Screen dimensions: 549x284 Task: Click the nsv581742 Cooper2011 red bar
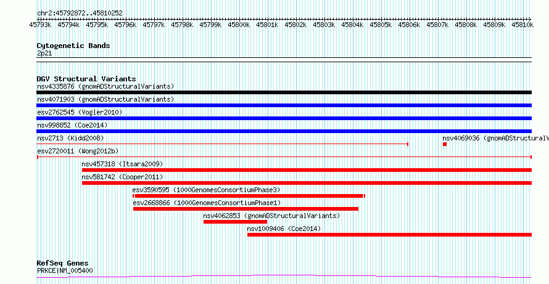[x=307, y=183]
